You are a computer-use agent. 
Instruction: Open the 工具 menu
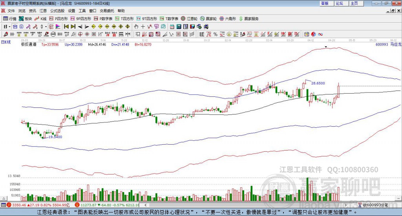[82, 11]
